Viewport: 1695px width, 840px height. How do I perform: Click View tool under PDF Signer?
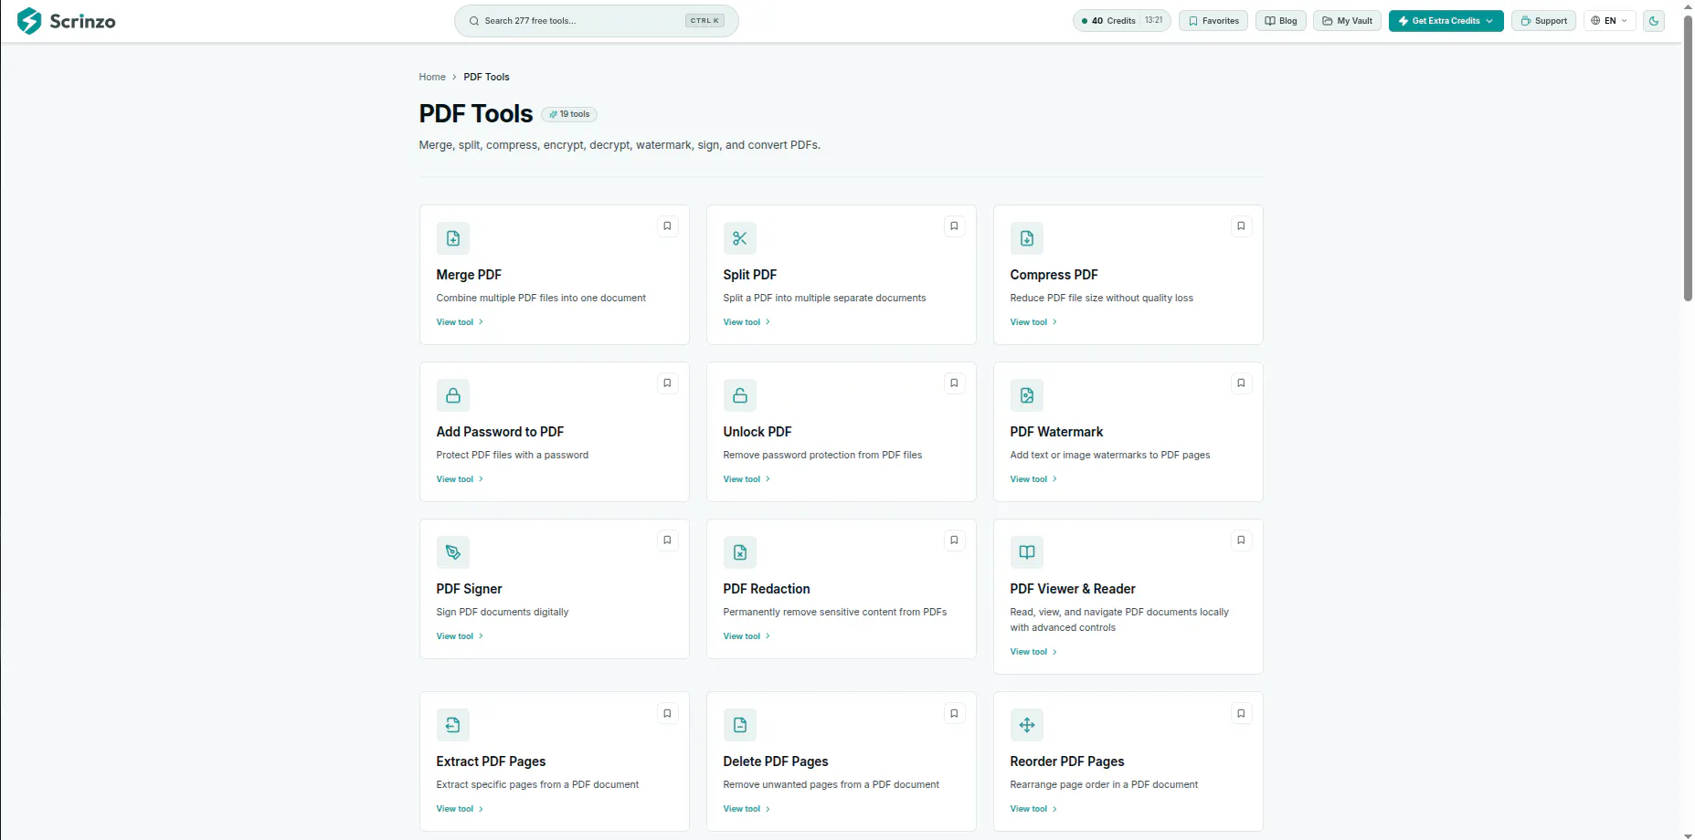click(460, 636)
